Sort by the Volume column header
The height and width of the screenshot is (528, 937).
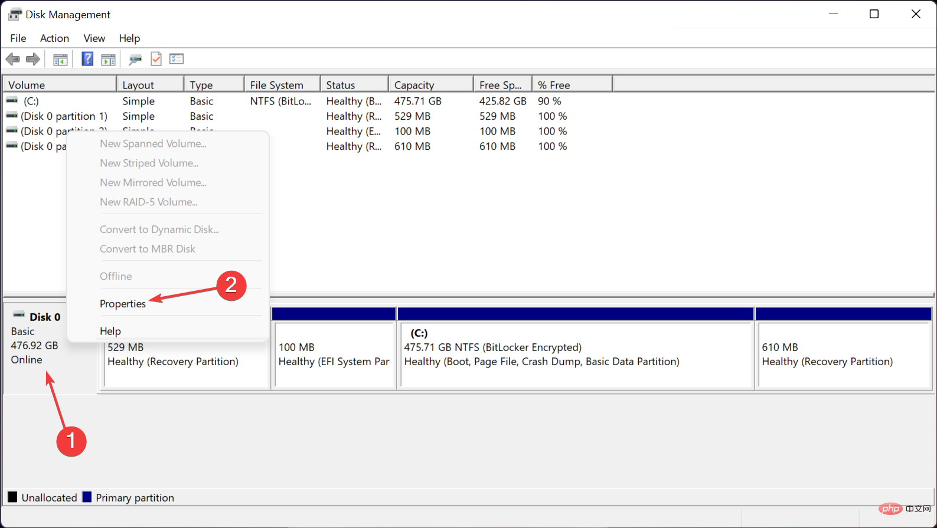60,85
